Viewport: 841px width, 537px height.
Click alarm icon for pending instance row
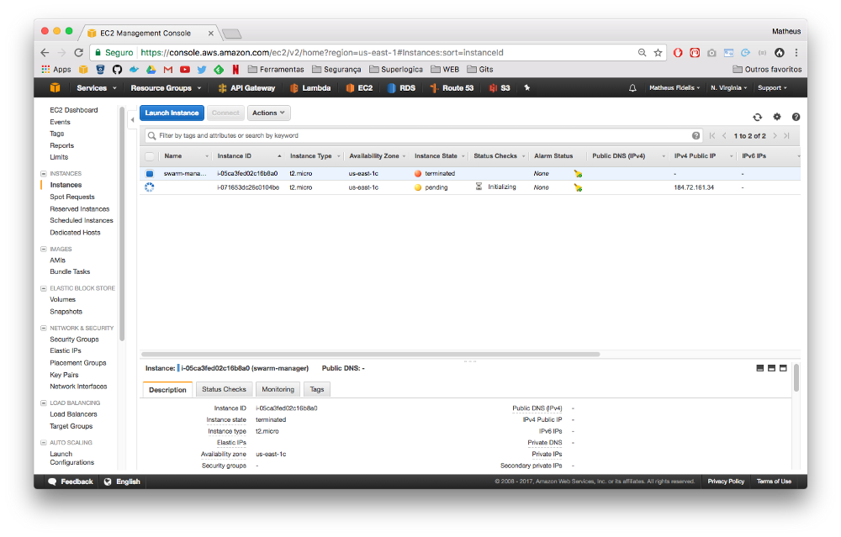pos(578,187)
